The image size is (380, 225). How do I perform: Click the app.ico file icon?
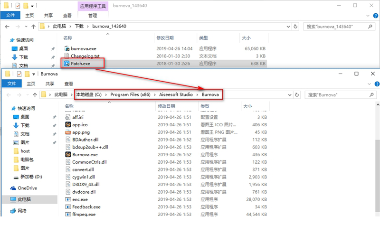coord(68,124)
